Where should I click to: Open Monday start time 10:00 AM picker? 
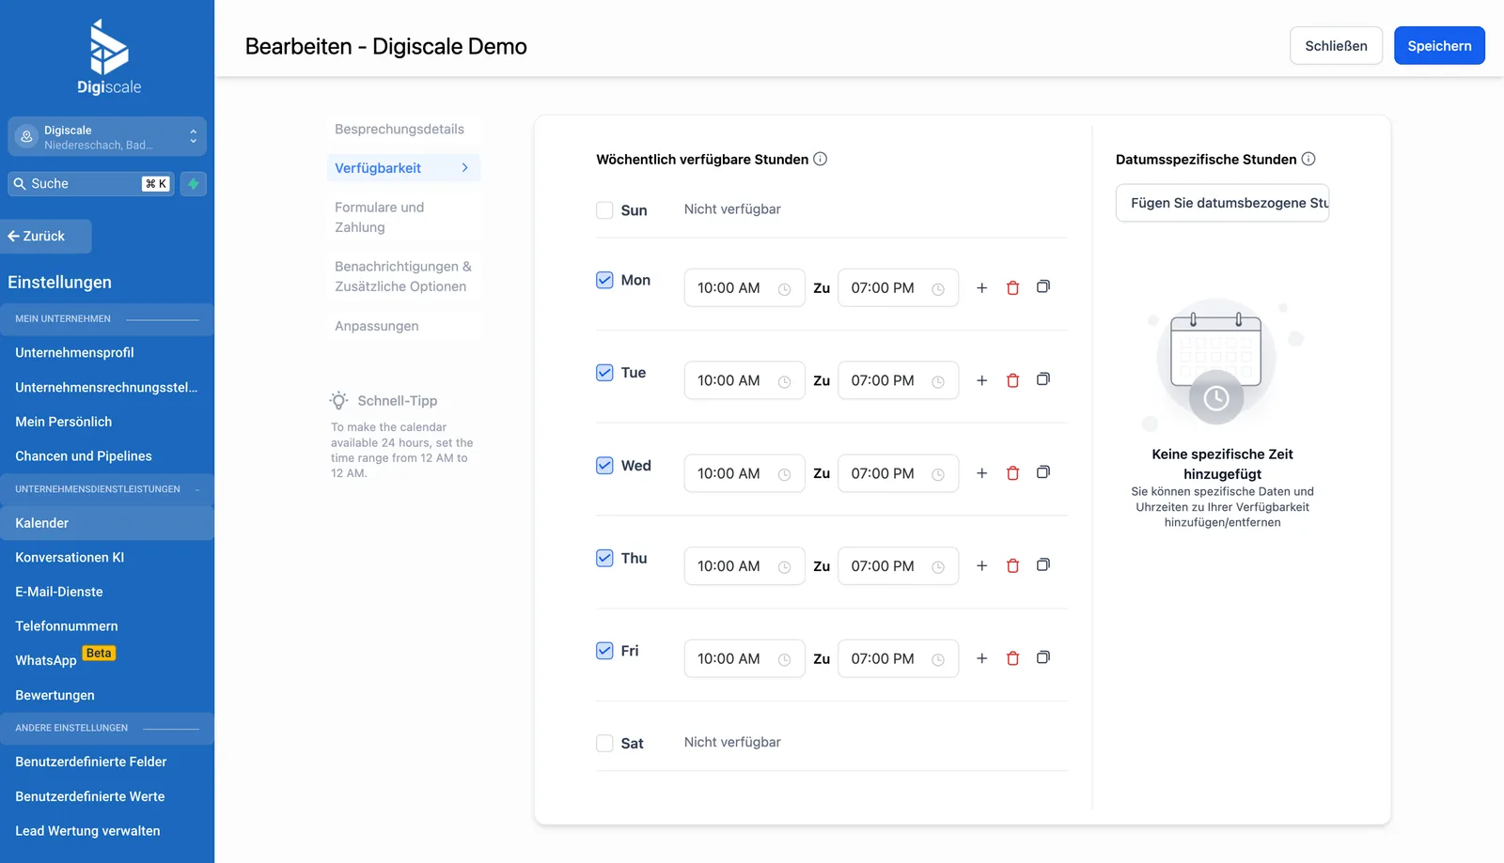pyautogui.click(x=744, y=288)
